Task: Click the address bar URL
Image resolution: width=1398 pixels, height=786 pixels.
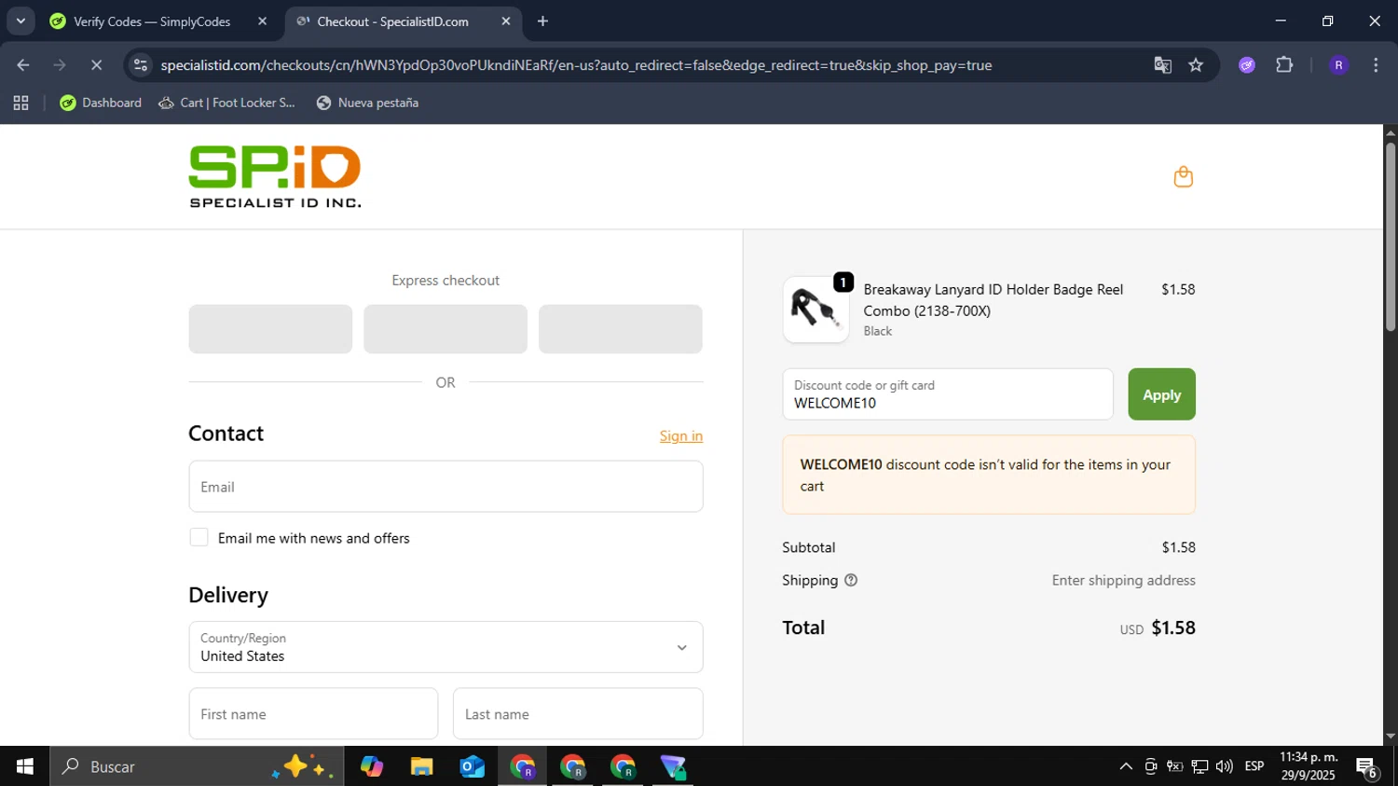Action: click(576, 65)
